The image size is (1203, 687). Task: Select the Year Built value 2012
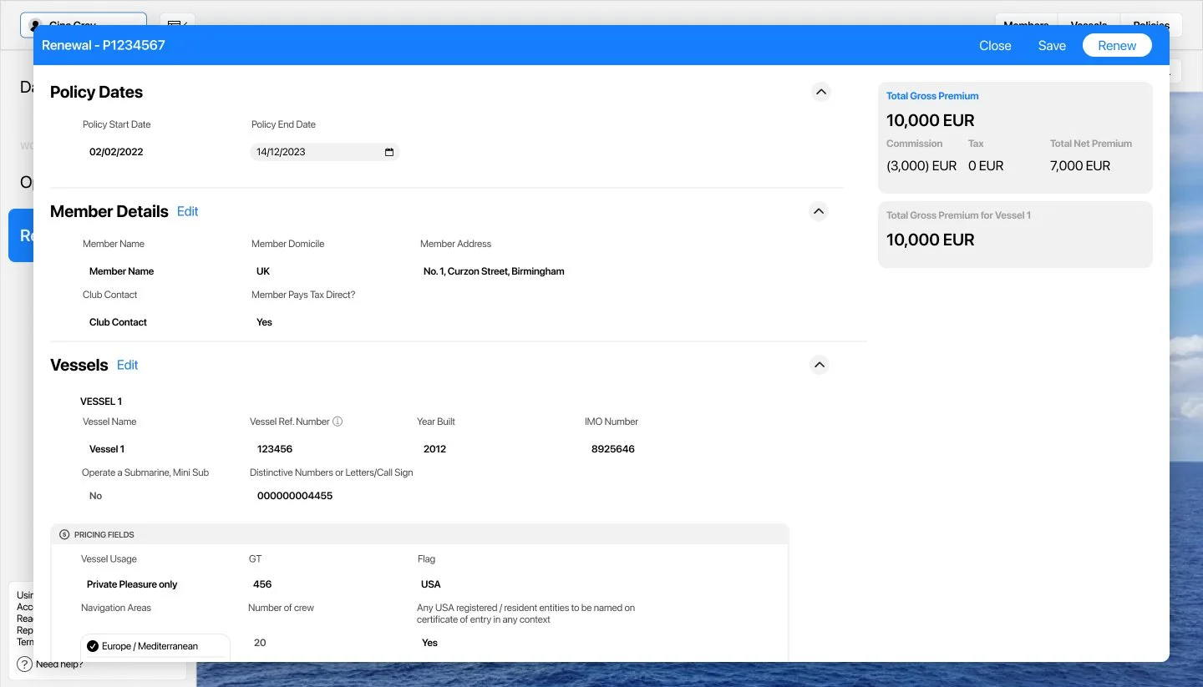click(434, 449)
